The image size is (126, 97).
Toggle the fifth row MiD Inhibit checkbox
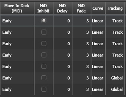click(44, 66)
